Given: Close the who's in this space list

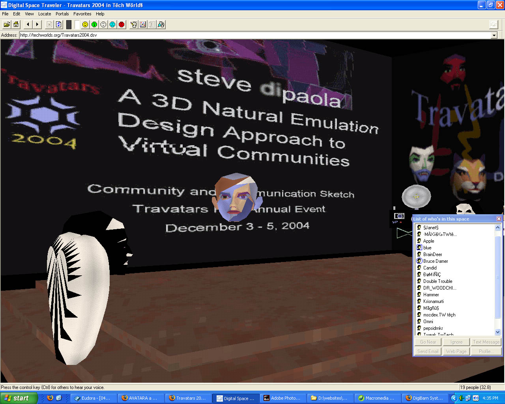Looking at the screenshot, I should [x=499, y=219].
